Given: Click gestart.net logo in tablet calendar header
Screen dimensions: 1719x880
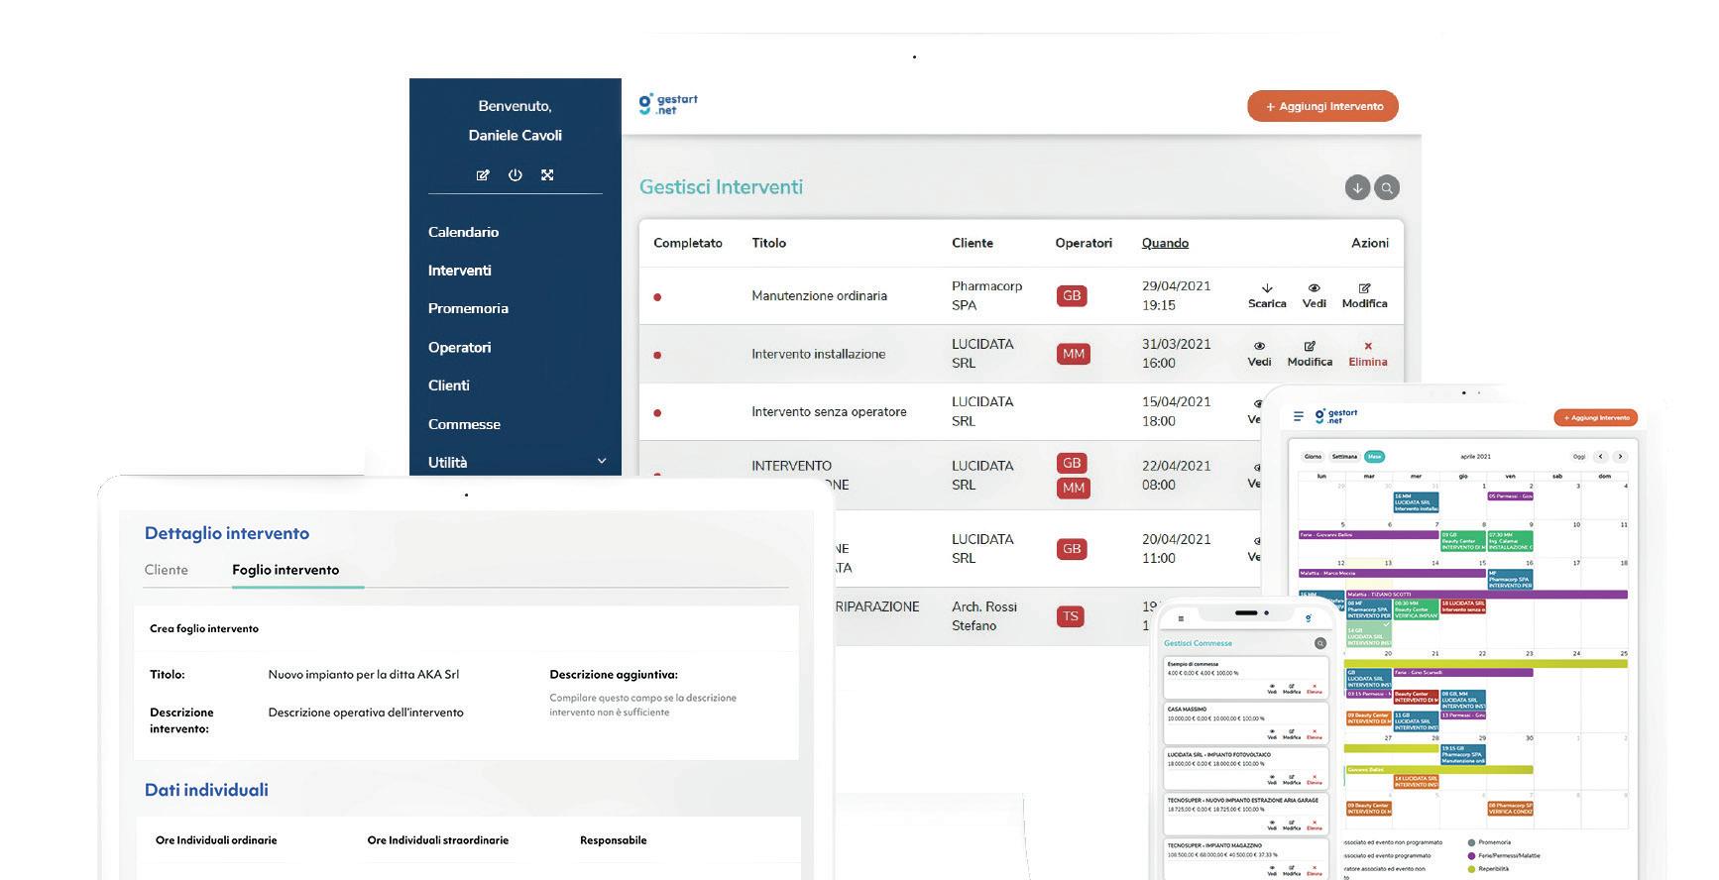Looking at the screenshot, I should [1336, 416].
